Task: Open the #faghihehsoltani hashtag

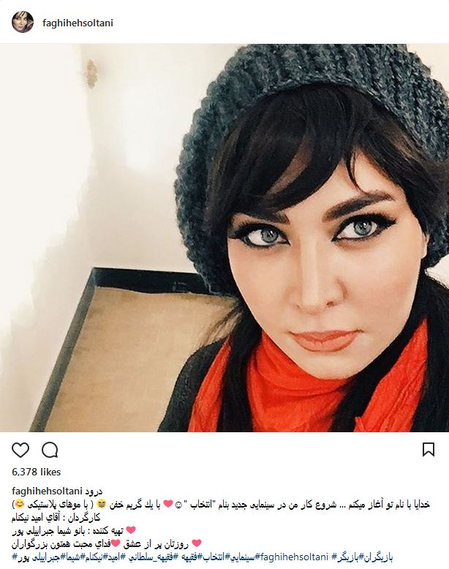Action: click(293, 557)
